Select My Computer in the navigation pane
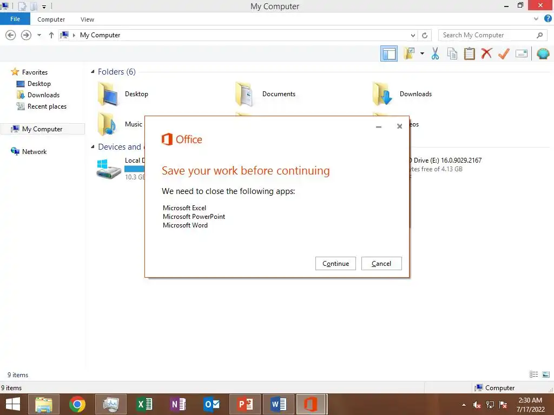Viewport: 554px width, 415px height. [42, 129]
